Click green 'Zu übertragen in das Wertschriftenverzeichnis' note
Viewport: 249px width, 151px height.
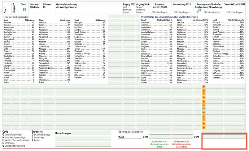point(160,144)
